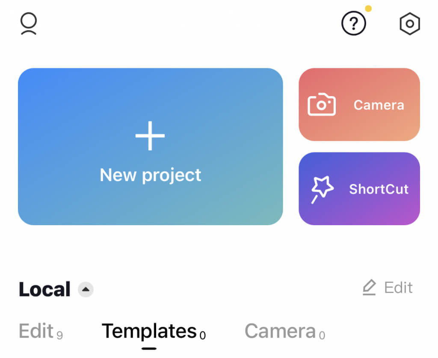438x358 pixels.
Task: Click the Camera tab count badge
Action: (x=322, y=335)
